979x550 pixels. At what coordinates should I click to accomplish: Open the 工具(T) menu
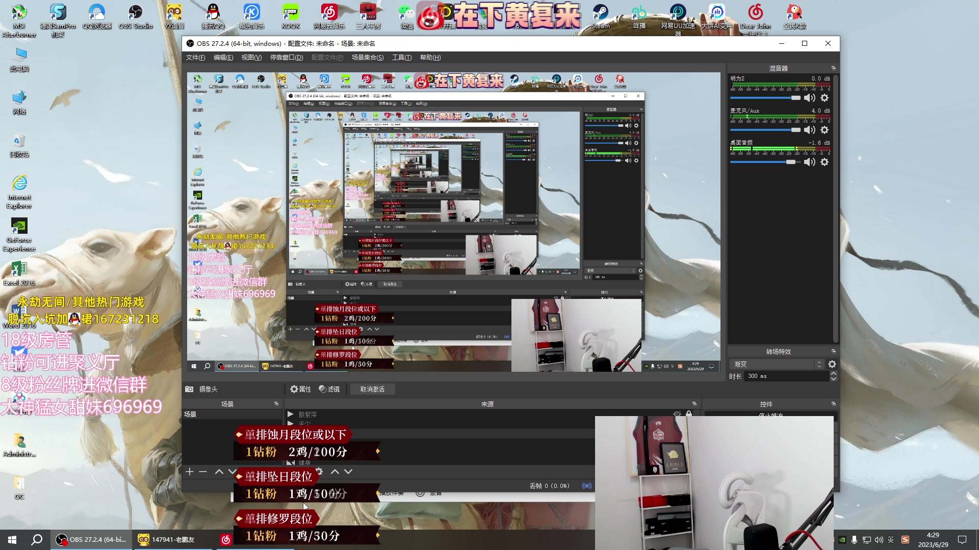pos(402,58)
